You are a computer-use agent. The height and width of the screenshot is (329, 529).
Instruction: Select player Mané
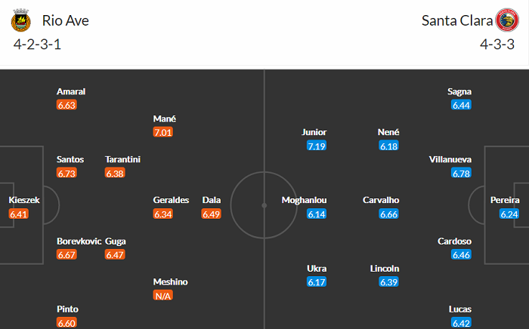164,118
